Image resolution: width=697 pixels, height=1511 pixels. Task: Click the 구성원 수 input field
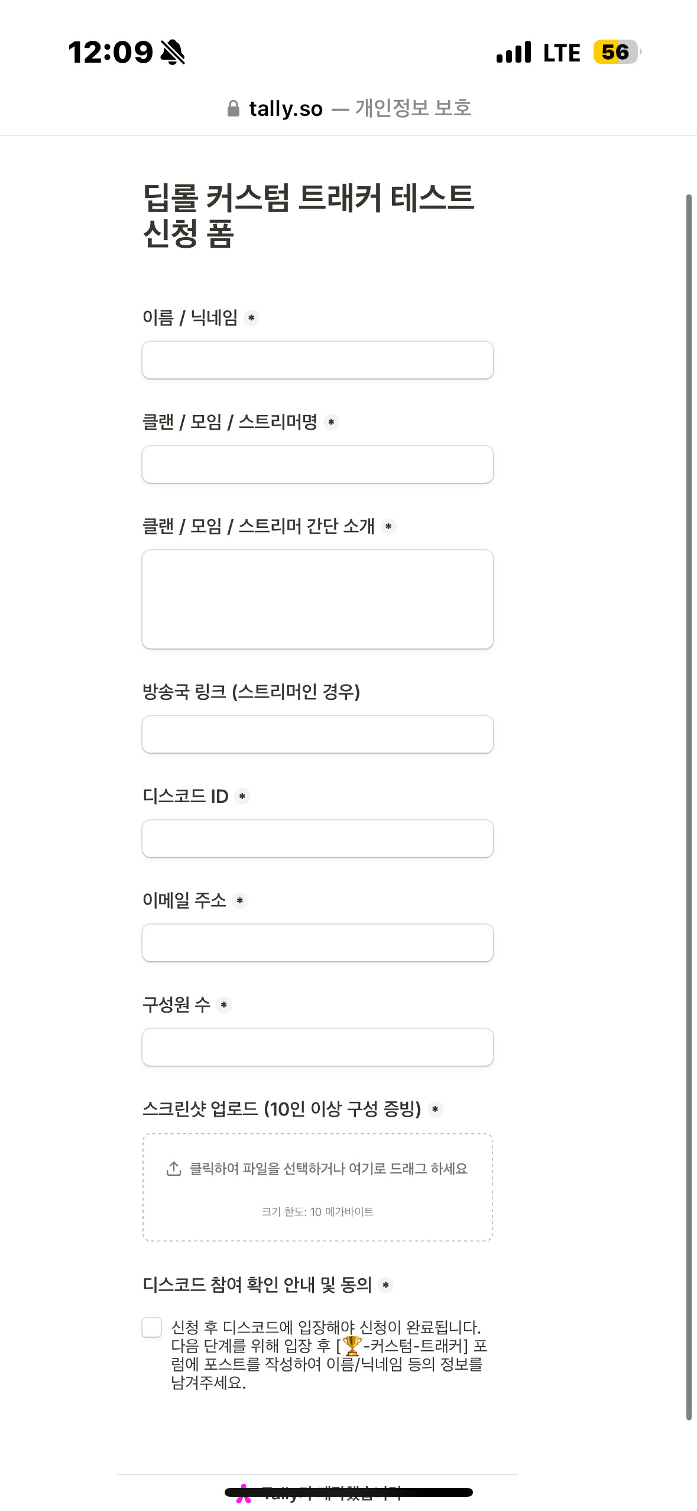tap(317, 1047)
